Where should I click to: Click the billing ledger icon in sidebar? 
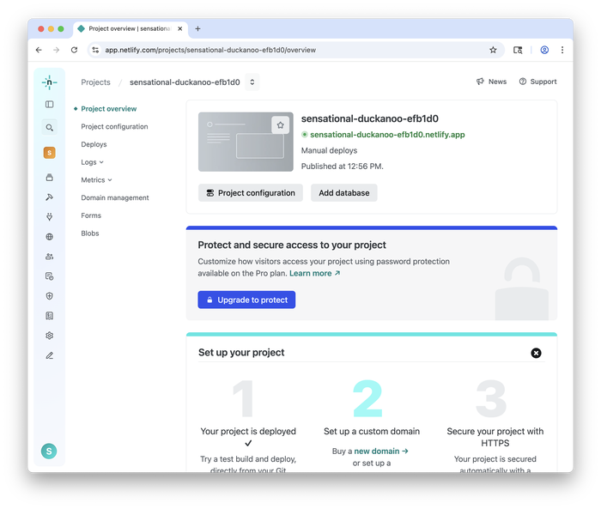click(50, 316)
